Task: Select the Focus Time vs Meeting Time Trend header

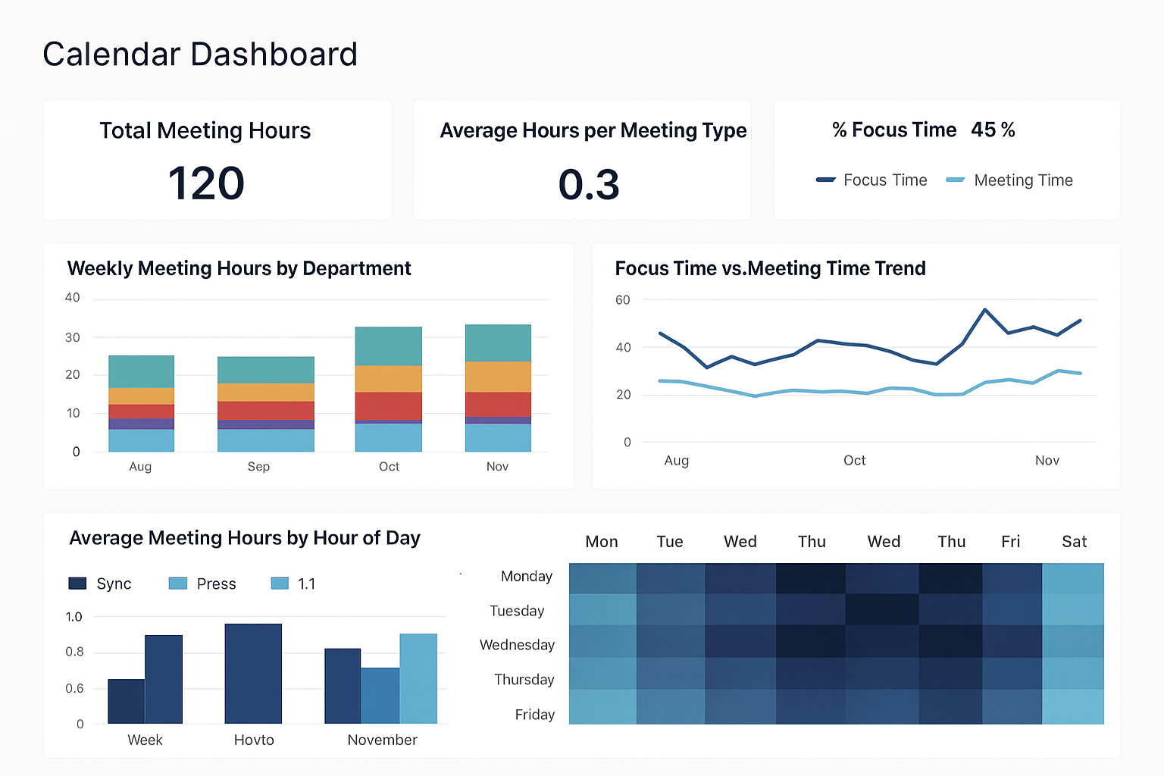Action: coord(770,268)
